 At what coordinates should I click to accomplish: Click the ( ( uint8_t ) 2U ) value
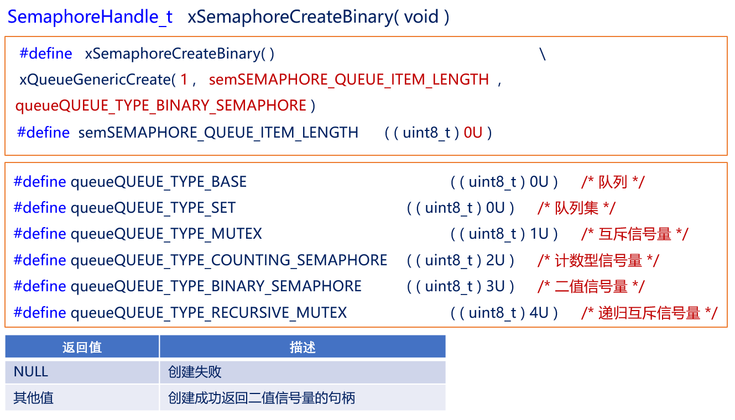[461, 260]
